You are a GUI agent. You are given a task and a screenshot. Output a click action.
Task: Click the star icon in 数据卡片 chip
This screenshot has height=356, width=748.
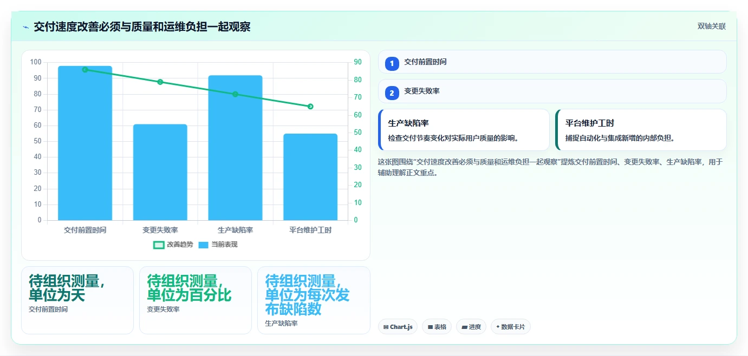pyautogui.click(x=498, y=326)
